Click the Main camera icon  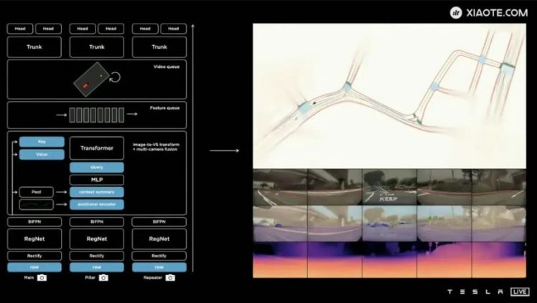point(42,277)
